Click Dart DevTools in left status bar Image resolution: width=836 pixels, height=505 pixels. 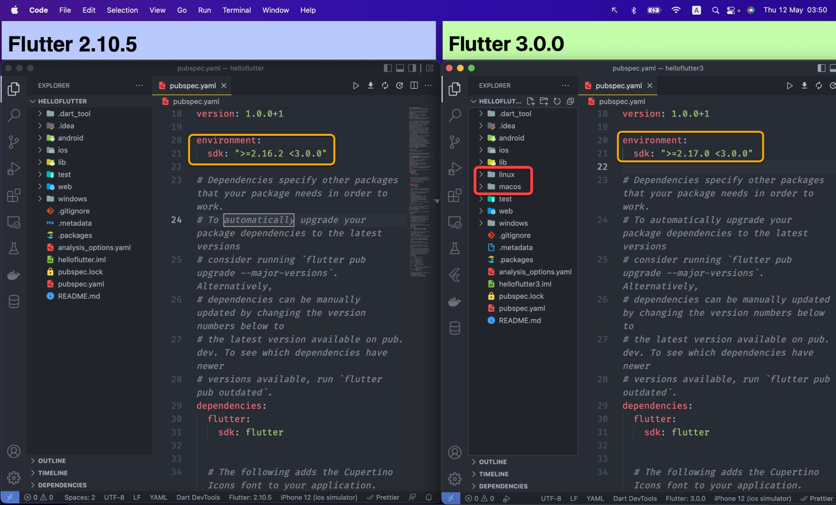pos(198,498)
